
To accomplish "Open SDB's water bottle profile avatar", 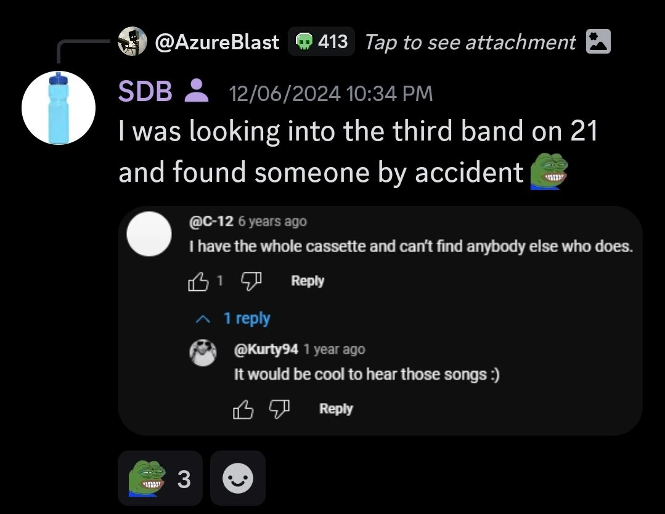I will coord(59,108).
